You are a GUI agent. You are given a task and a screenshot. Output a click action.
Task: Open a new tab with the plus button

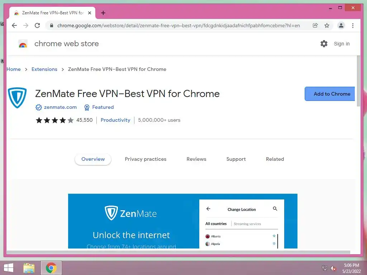[103, 13]
